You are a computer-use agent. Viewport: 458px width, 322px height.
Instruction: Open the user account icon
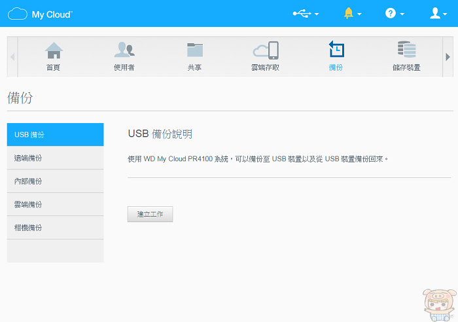point(435,13)
